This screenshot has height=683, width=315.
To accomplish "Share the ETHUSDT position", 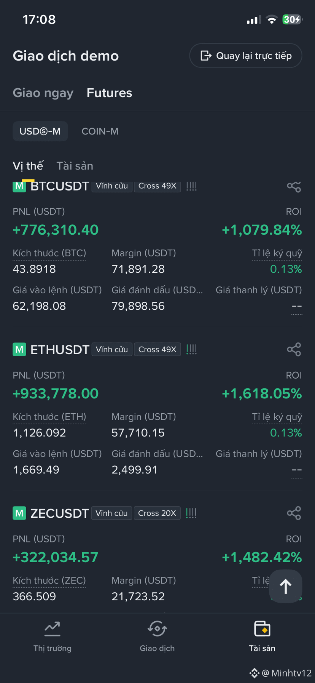I will click(x=294, y=349).
